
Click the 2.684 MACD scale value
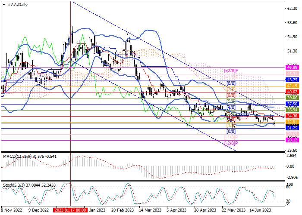click(292, 156)
